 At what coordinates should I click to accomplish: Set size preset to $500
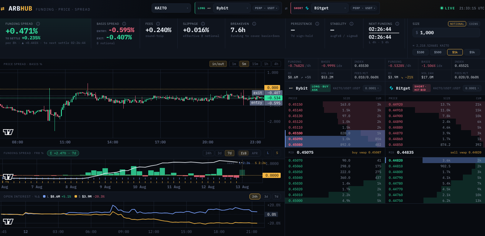438,52
